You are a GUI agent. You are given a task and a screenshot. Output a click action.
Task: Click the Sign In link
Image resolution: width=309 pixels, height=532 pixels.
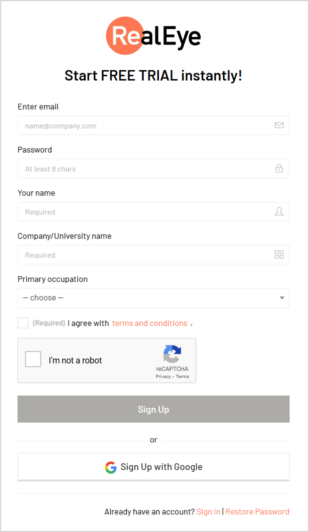(x=208, y=512)
